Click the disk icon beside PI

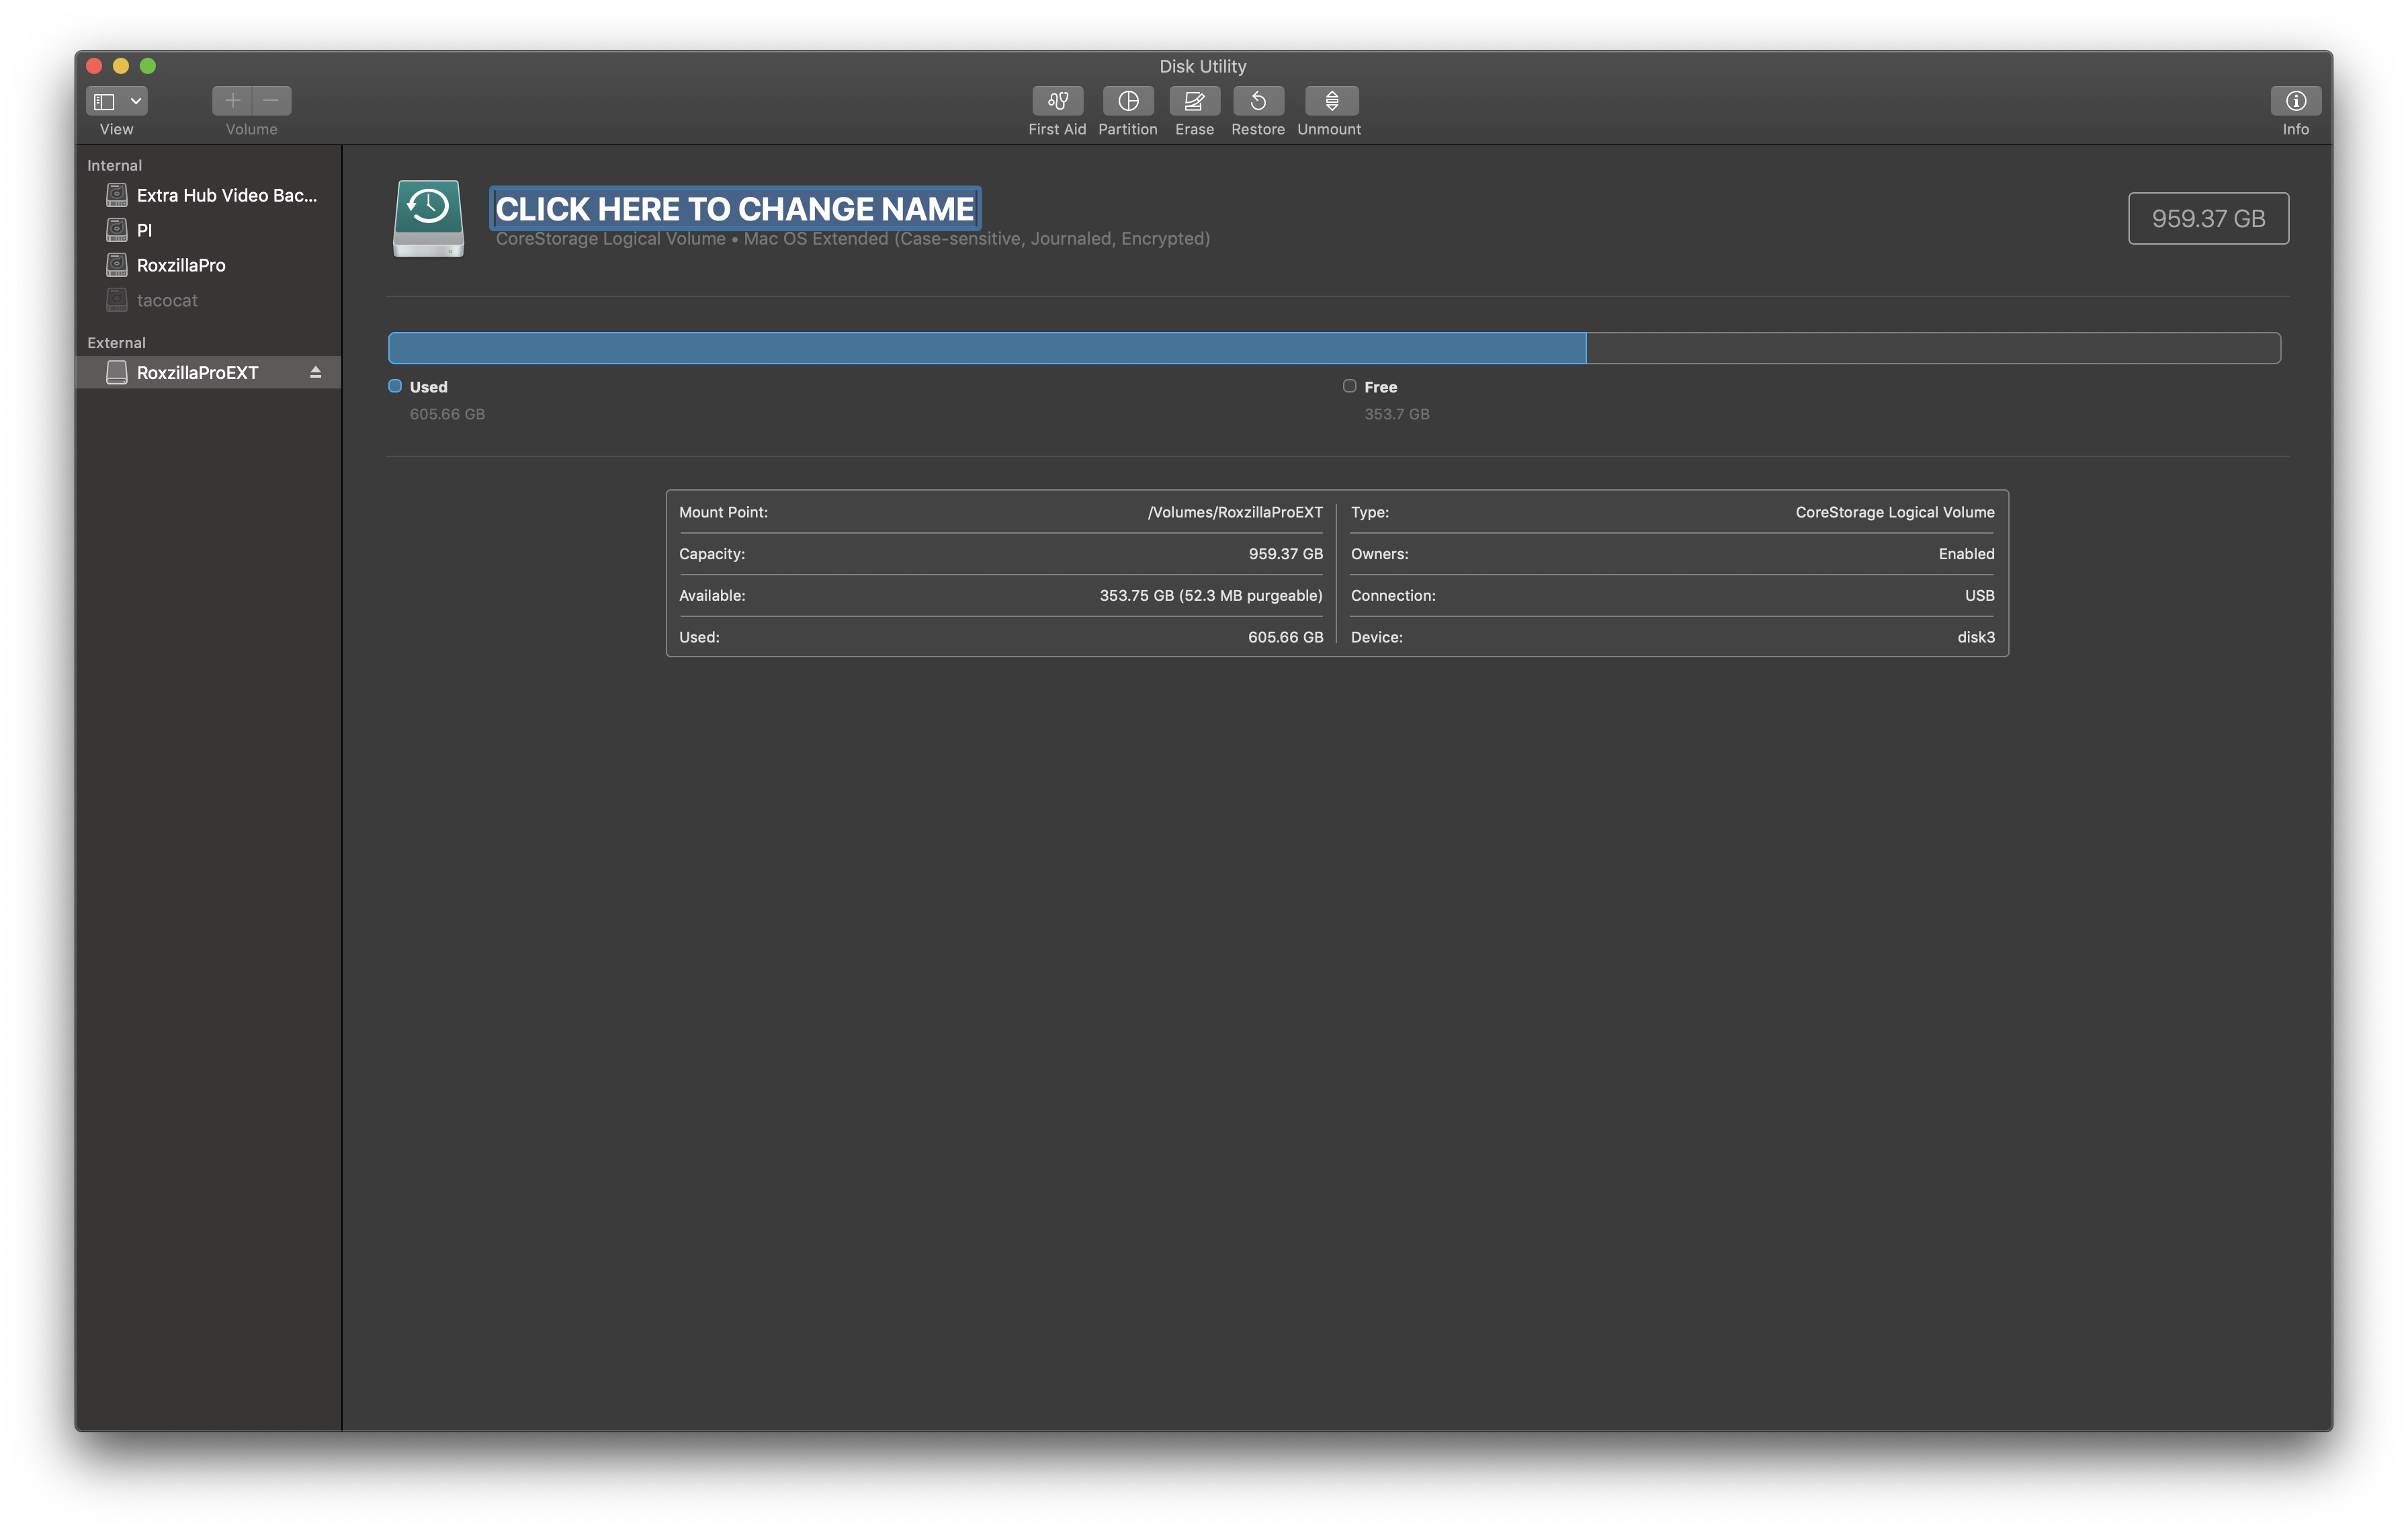(117, 230)
